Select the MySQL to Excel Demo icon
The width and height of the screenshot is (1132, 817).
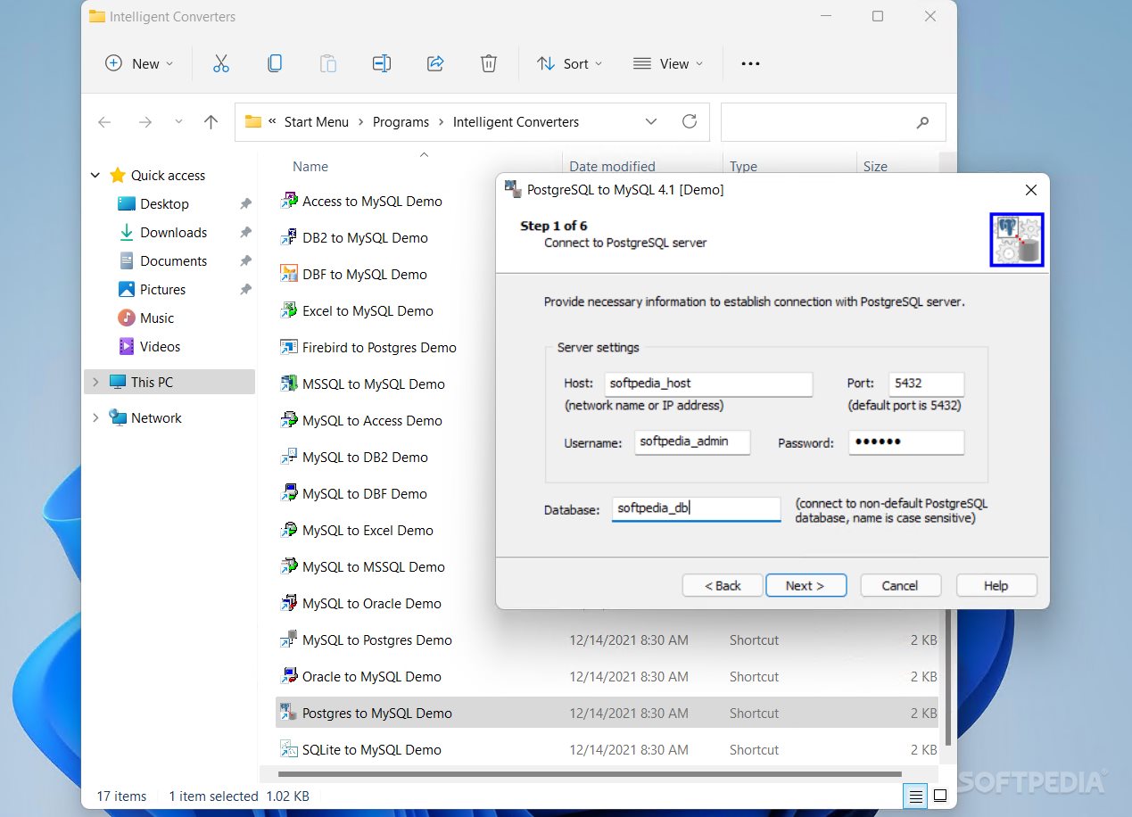click(x=289, y=530)
